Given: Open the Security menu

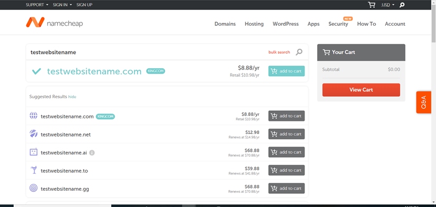Looking at the screenshot, I should 338,24.
